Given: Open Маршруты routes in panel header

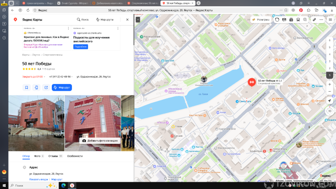Looking at the screenshot, I should (105, 20).
